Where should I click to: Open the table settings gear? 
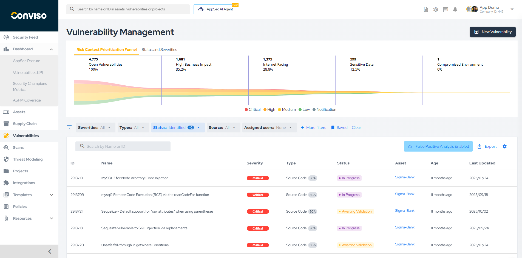pos(505,146)
